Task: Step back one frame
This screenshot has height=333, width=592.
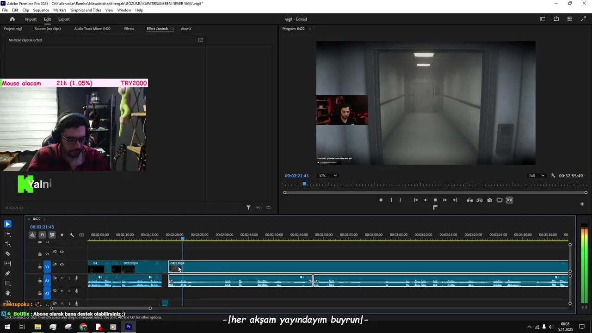Action: click(x=425, y=200)
